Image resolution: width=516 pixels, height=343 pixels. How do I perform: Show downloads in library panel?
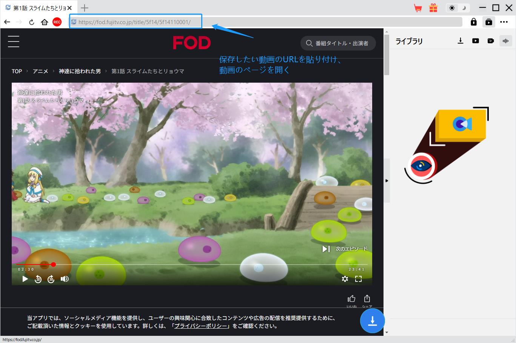click(461, 41)
